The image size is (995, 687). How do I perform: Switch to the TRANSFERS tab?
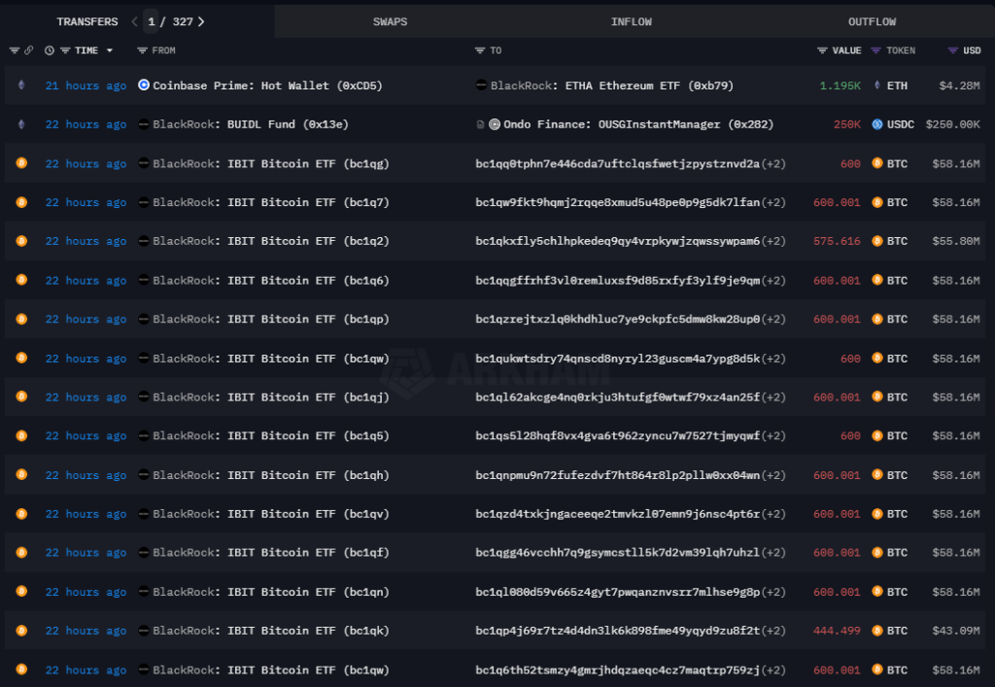(86, 21)
